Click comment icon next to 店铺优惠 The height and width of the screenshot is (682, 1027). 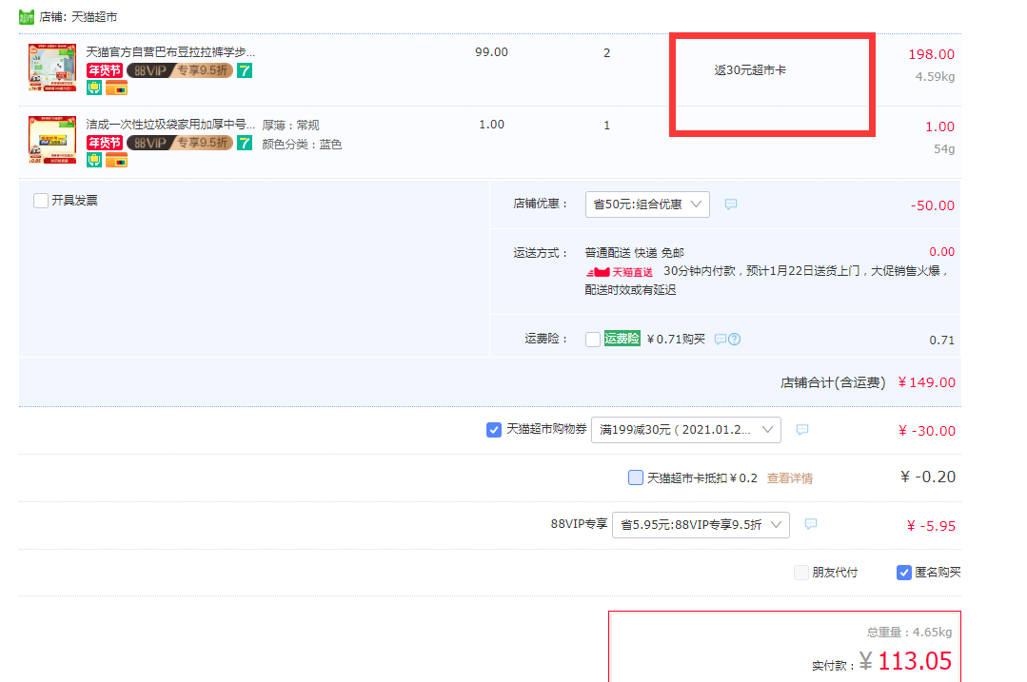(731, 205)
